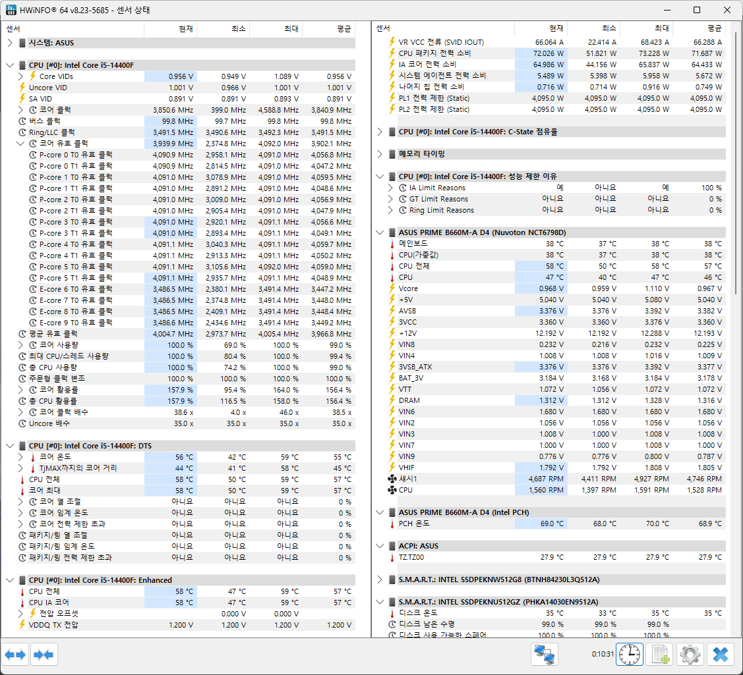
Task: Click the log file start icon
Action: (x=660, y=655)
